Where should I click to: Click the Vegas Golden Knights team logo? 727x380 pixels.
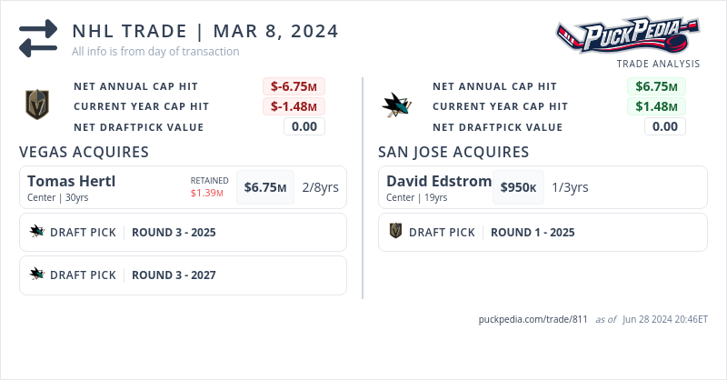point(37,105)
